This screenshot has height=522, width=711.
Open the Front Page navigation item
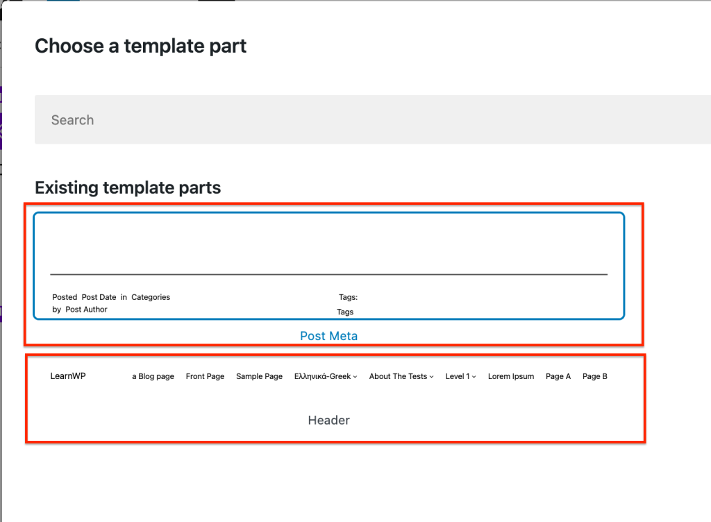pos(205,376)
